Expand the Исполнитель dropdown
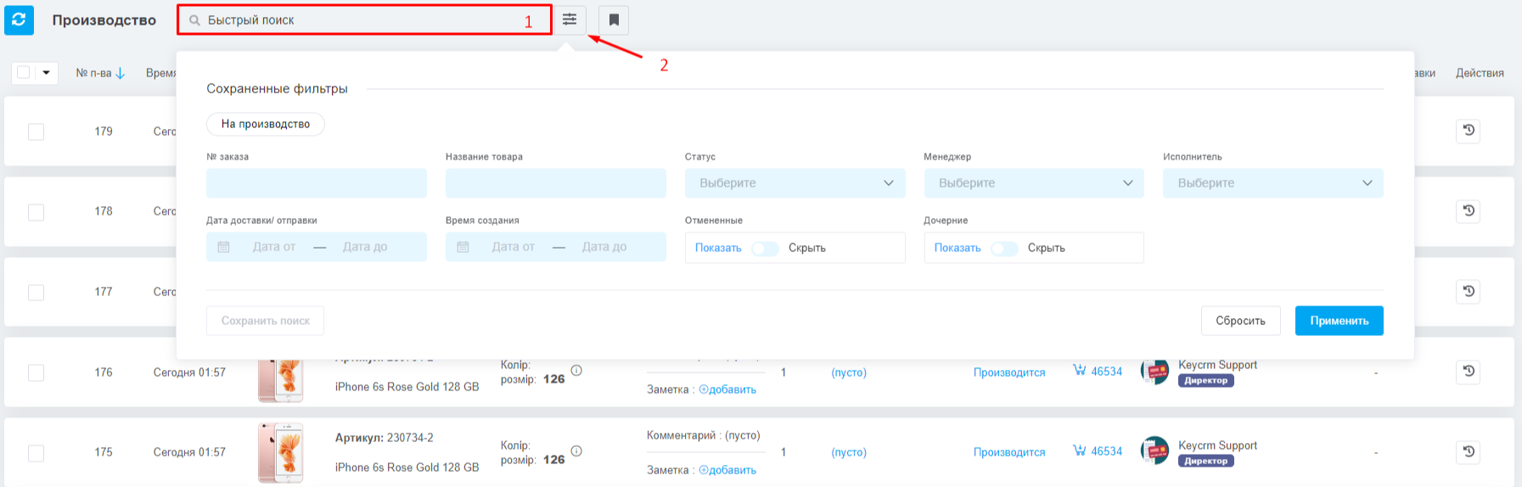This screenshot has width=1522, height=487. tap(1273, 183)
